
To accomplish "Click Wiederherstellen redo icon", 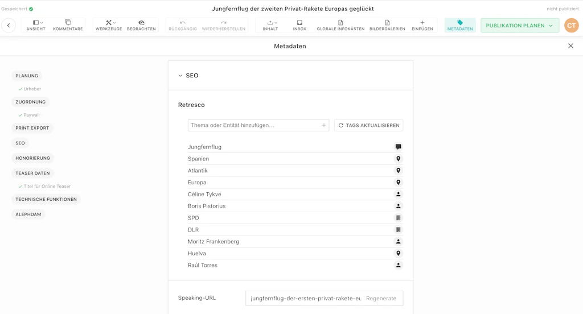I will pos(223,23).
